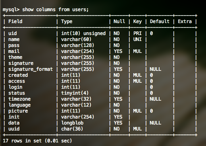206x146 pixels.
Task: Click 'YES' in the mail row
Action: [x=118, y=51]
